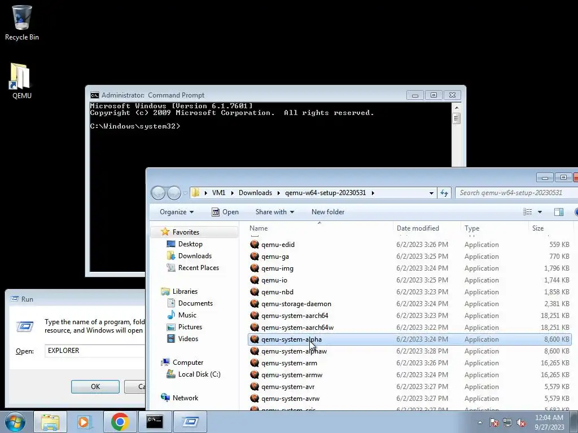Refresh the folder with the address bar refresh icon
This screenshot has width=578, height=433.
coord(444,193)
